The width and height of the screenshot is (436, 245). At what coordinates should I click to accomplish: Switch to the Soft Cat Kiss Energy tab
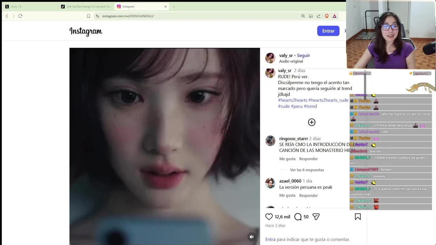pyautogui.click(x=85, y=6)
